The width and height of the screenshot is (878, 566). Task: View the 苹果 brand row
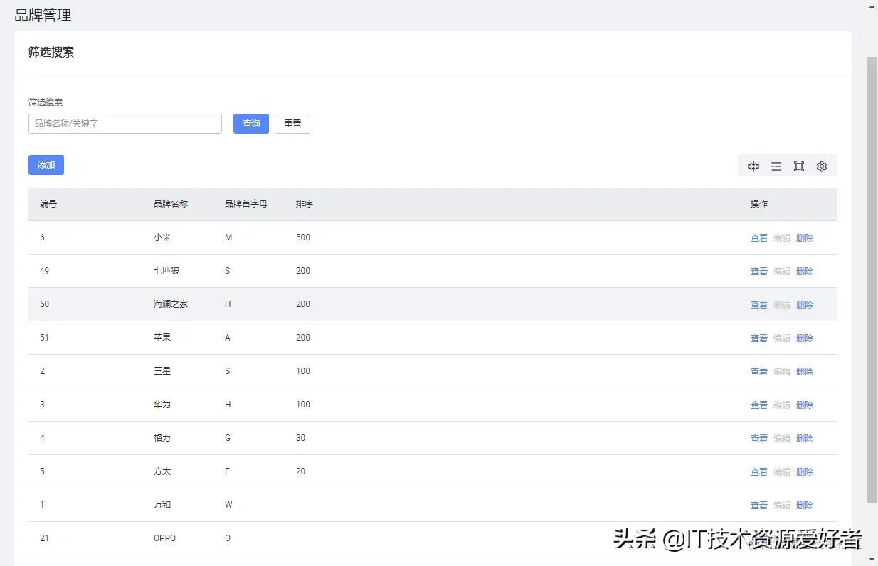[759, 338]
